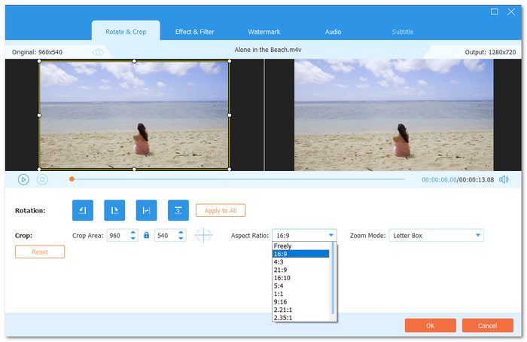Maximize the editor window
Viewport: 527px width, 342px height.
click(x=495, y=12)
